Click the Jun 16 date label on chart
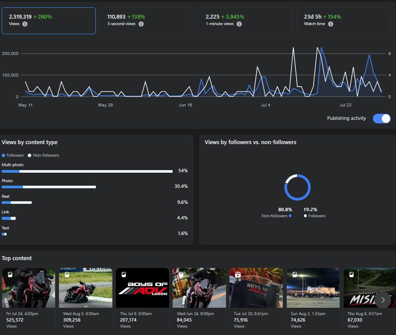This screenshot has width=396, height=335. click(x=185, y=105)
